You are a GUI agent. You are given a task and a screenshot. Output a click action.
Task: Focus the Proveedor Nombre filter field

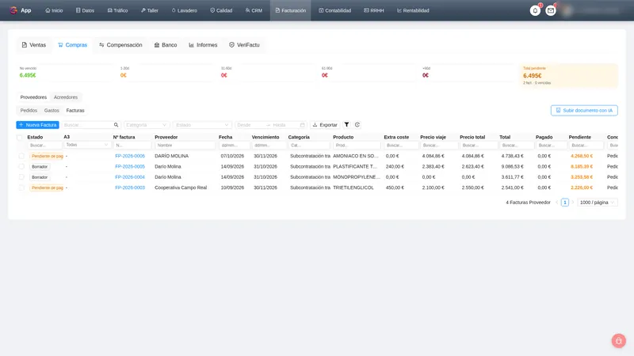pos(185,145)
